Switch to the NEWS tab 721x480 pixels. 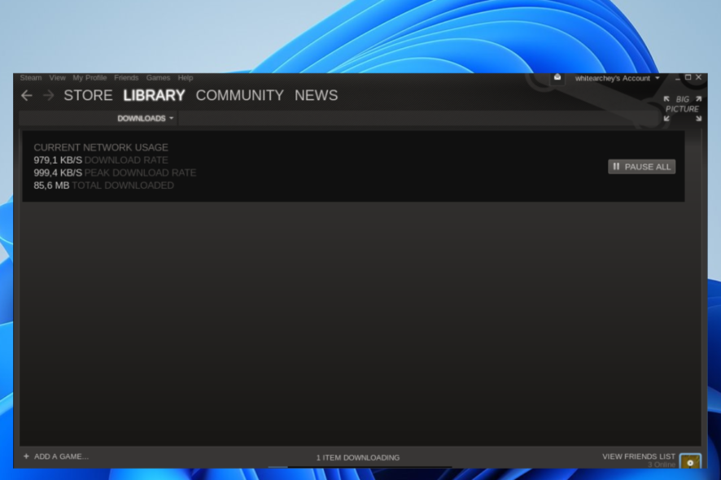[317, 96]
